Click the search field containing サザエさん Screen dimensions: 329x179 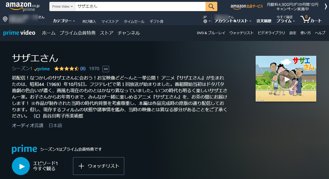140,6
